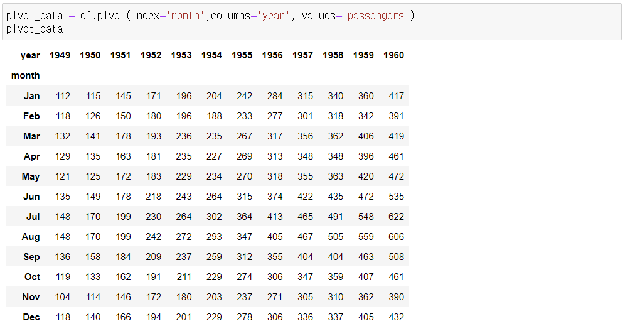The height and width of the screenshot is (331, 625).
Task: Click value 508 for Sep 1960
Action: tap(396, 257)
